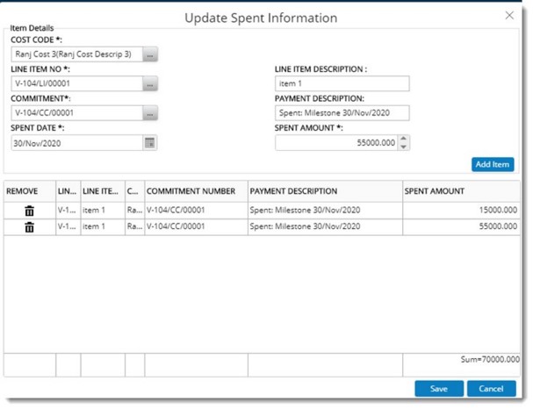Decrease Spent Amount with down arrow
This screenshot has width=533, height=409.
tap(403, 147)
